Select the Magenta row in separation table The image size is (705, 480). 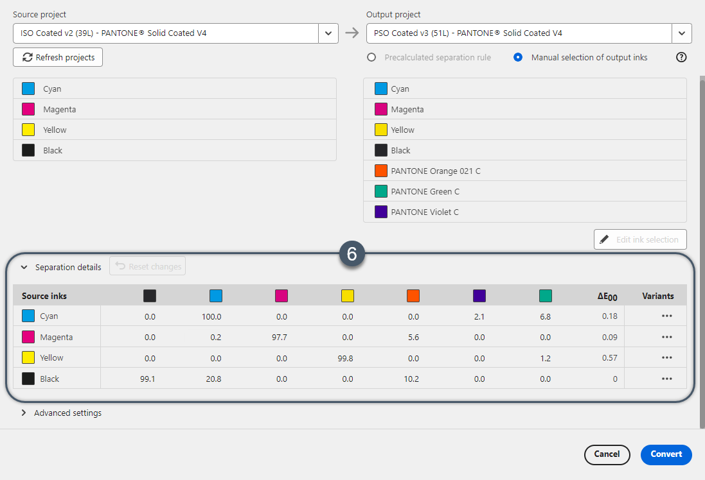(350, 337)
